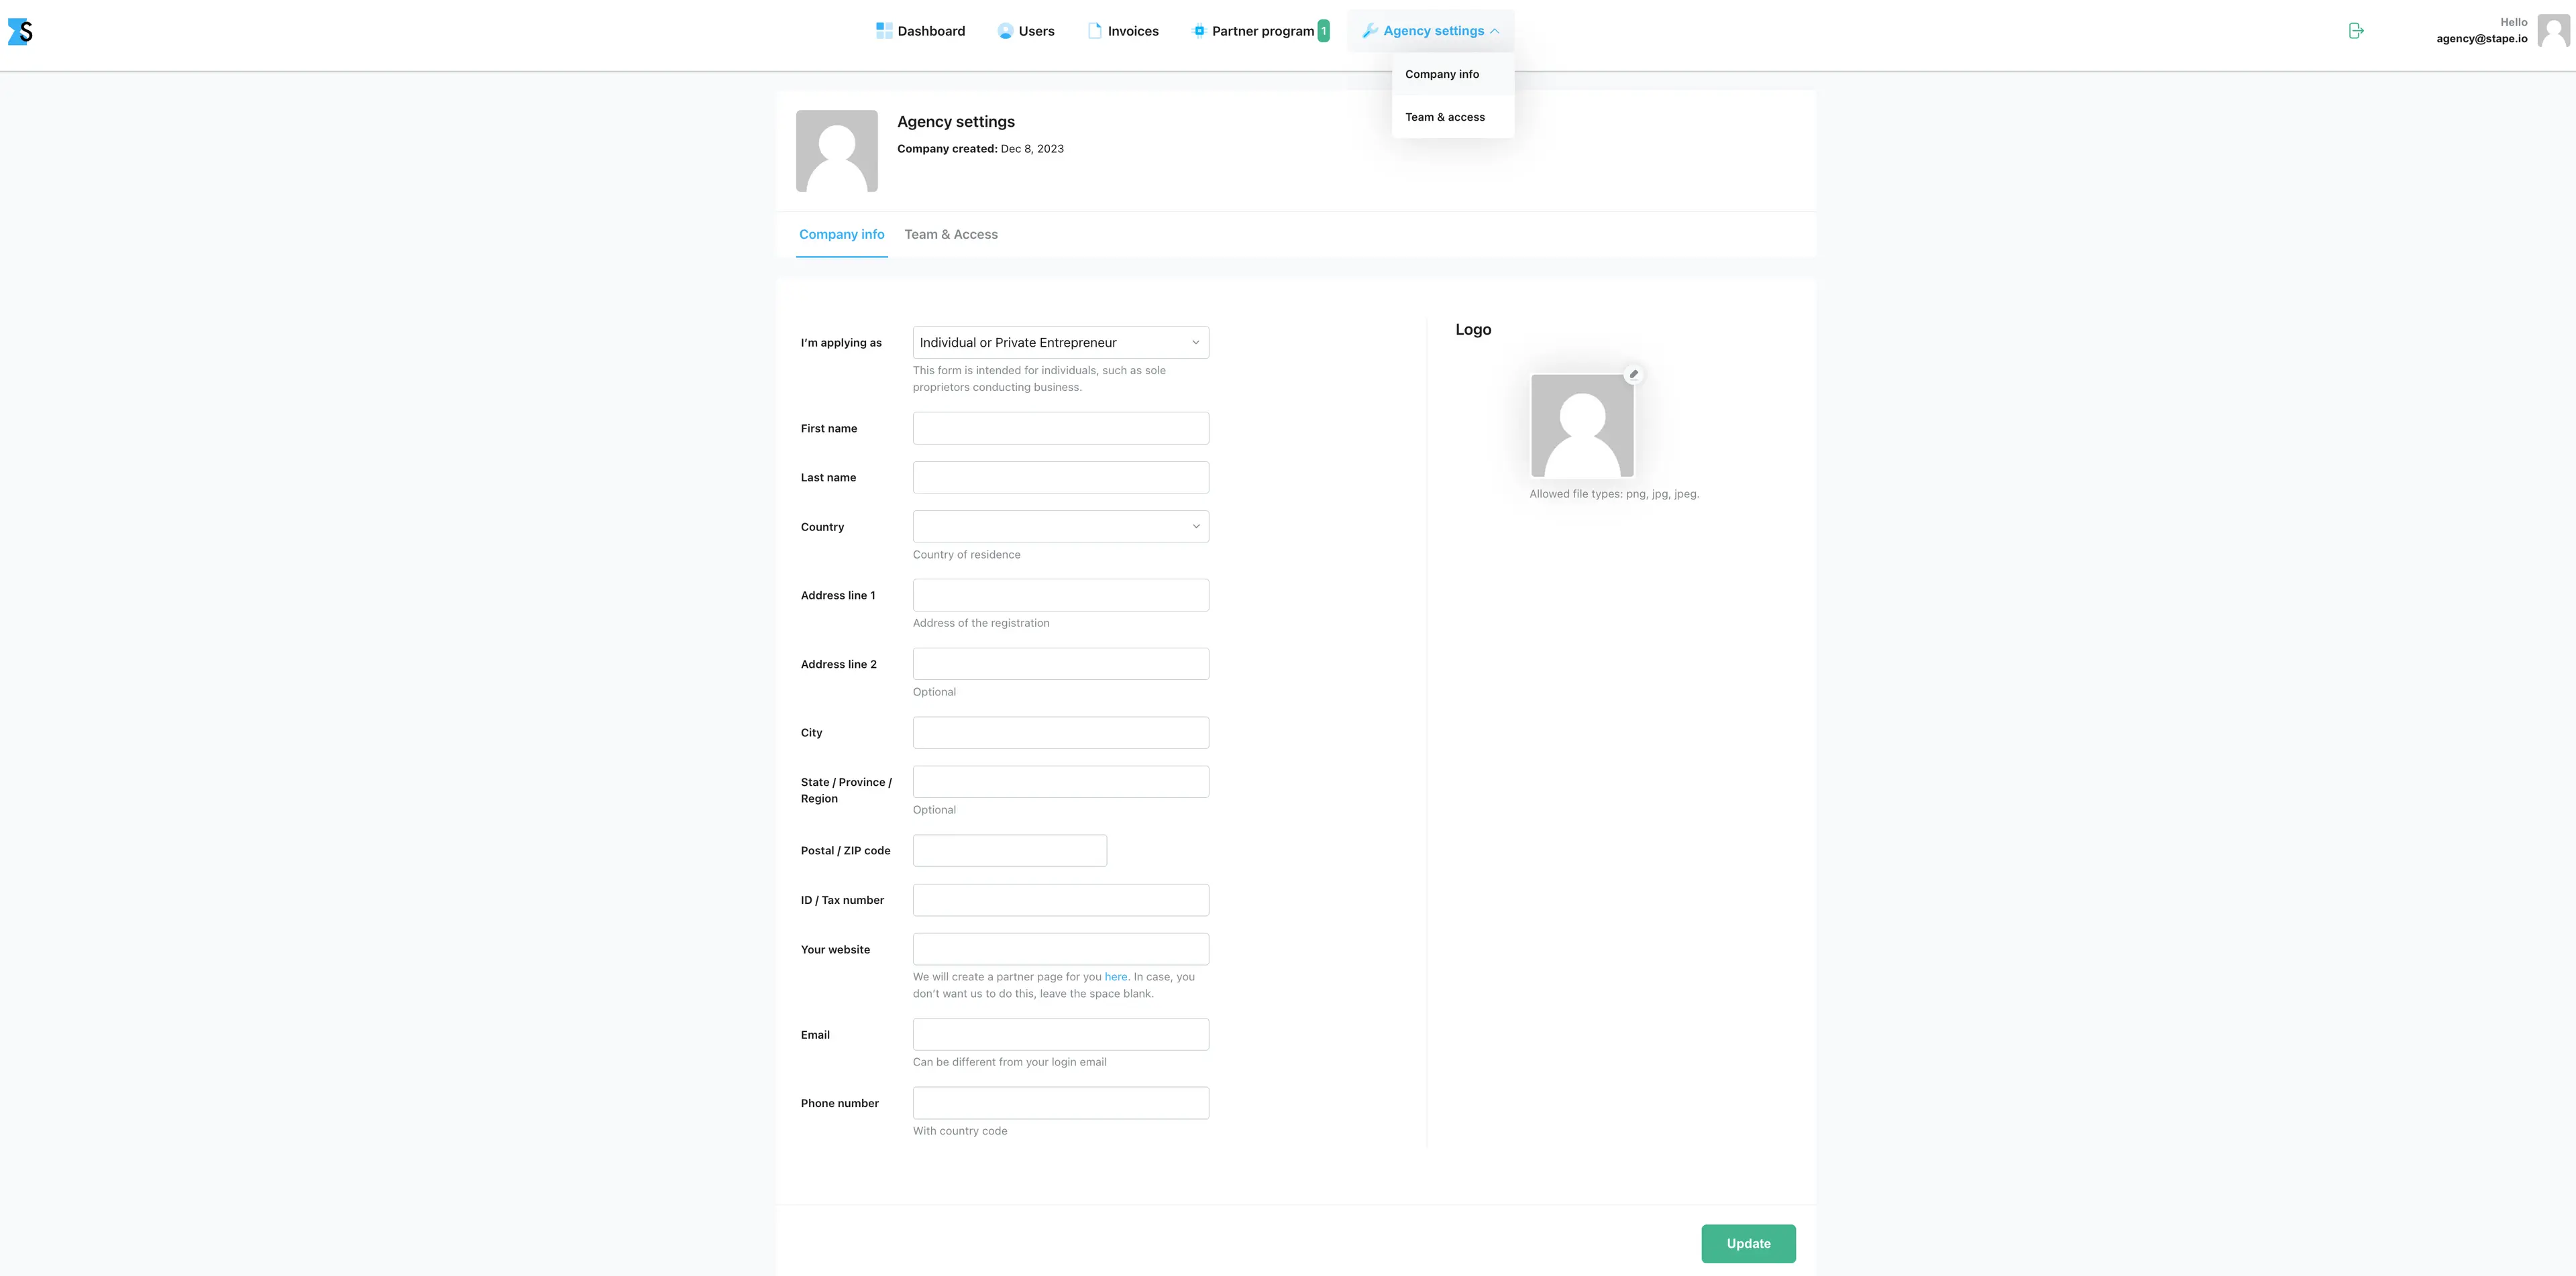
Task: Click the Agency settings page heading
Action: 956,122
